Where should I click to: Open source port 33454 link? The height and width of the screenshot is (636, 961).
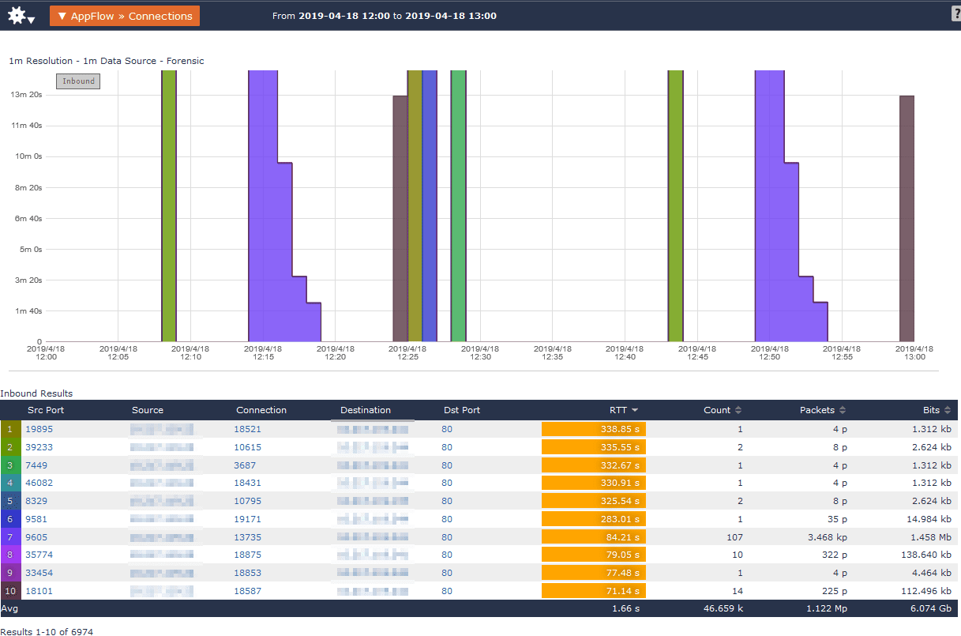point(39,573)
